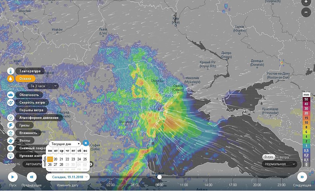Click the Миколаїв (Mykolayiv) city label

tap(192, 80)
